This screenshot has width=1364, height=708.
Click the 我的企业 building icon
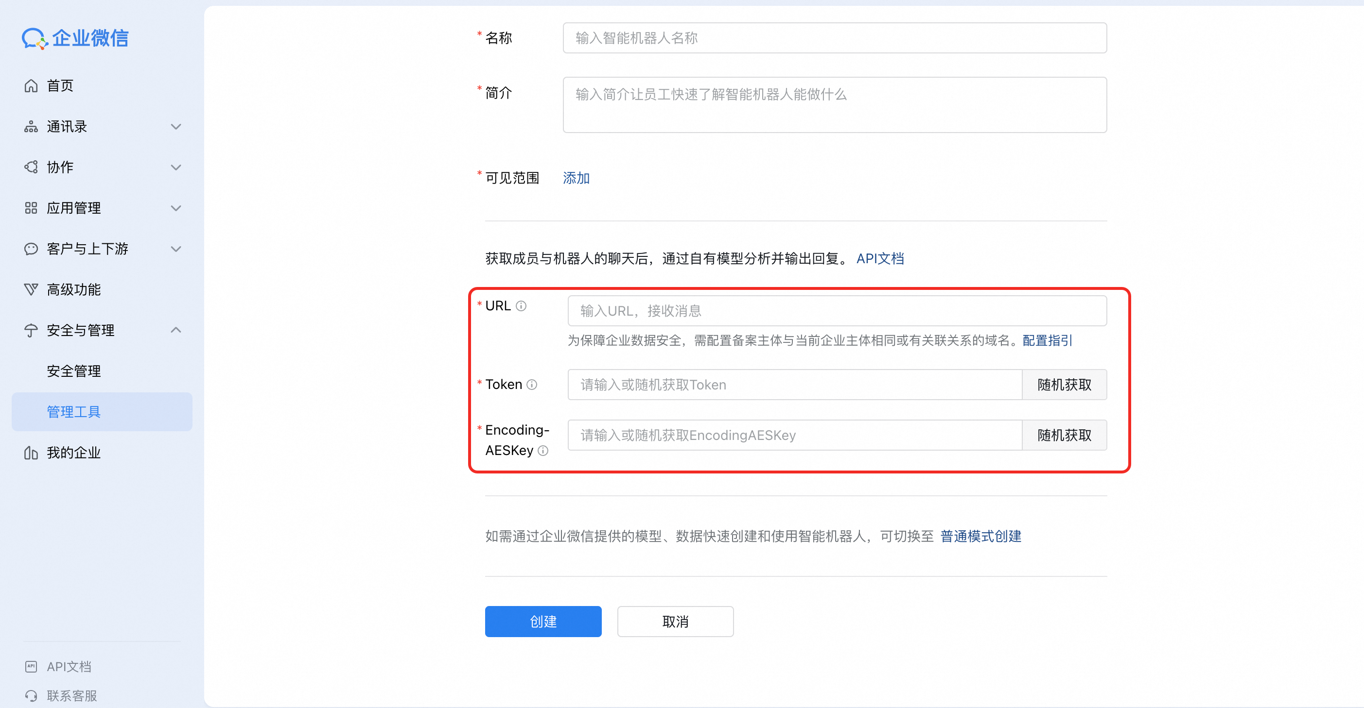pos(31,453)
